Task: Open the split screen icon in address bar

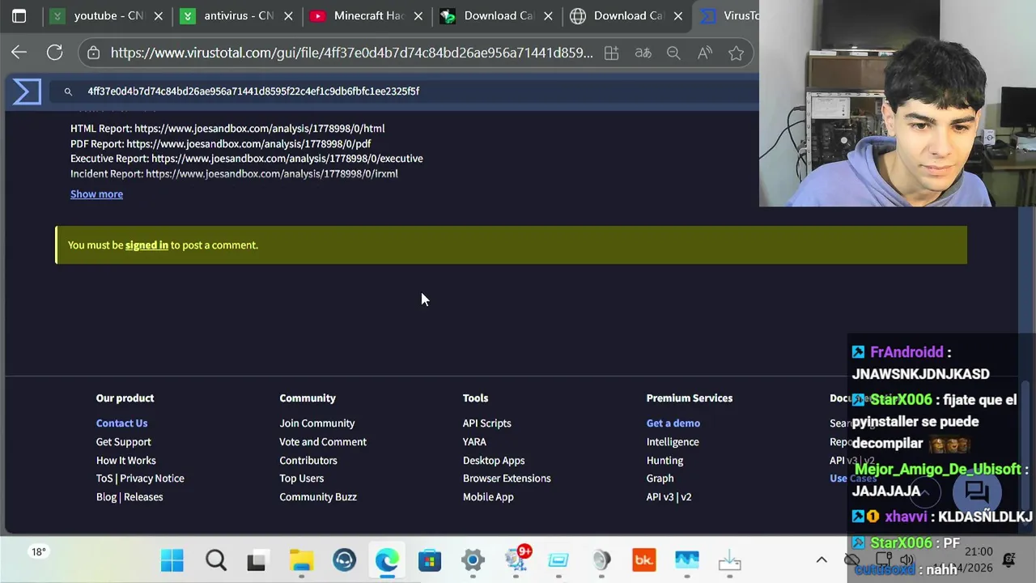Action: click(x=611, y=53)
